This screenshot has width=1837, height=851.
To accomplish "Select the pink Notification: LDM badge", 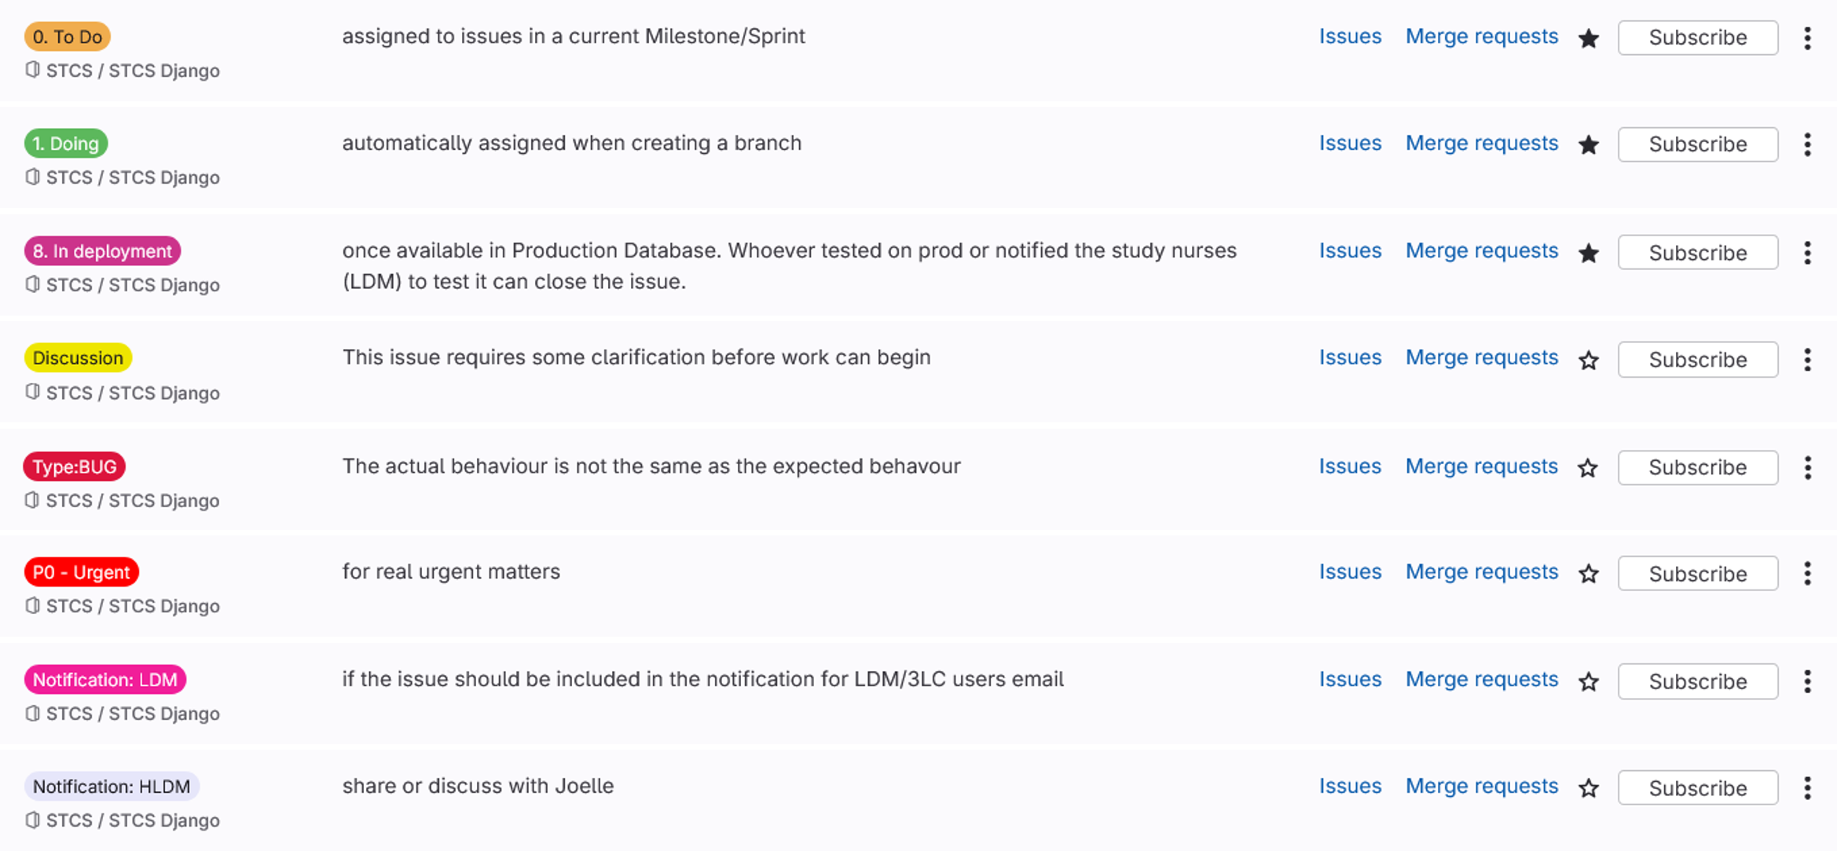I will tap(104, 679).
